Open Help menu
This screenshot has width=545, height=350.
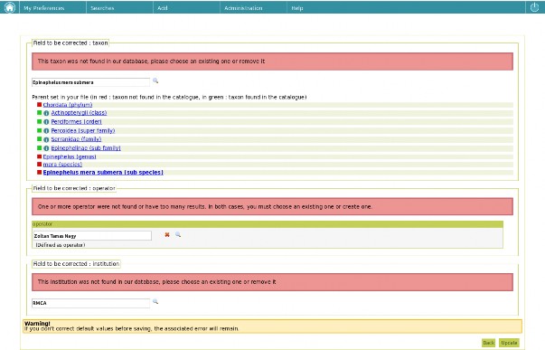(297, 8)
